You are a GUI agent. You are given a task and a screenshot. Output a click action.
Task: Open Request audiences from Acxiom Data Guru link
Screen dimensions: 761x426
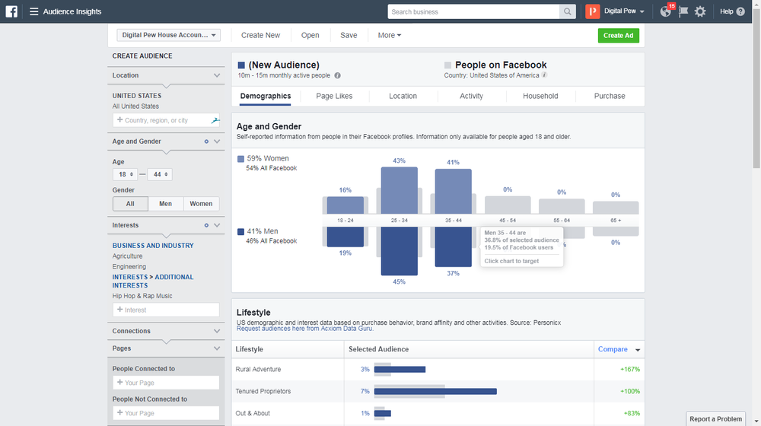pyautogui.click(x=305, y=329)
